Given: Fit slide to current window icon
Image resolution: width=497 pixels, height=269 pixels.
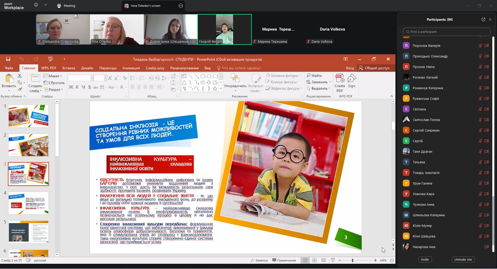Looking at the screenshot, I should point(392,260).
